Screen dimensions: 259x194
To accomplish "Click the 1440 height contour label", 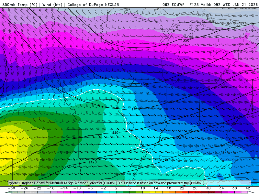I will click(114, 133).
